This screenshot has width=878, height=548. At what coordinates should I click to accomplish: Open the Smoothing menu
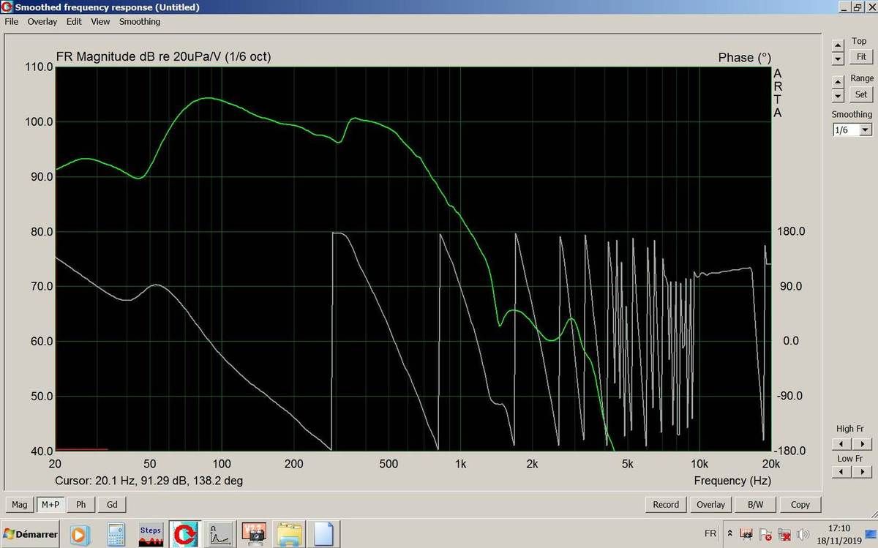pyautogui.click(x=140, y=21)
